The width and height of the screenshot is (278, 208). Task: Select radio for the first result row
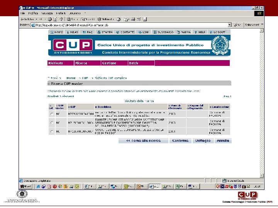52,114
